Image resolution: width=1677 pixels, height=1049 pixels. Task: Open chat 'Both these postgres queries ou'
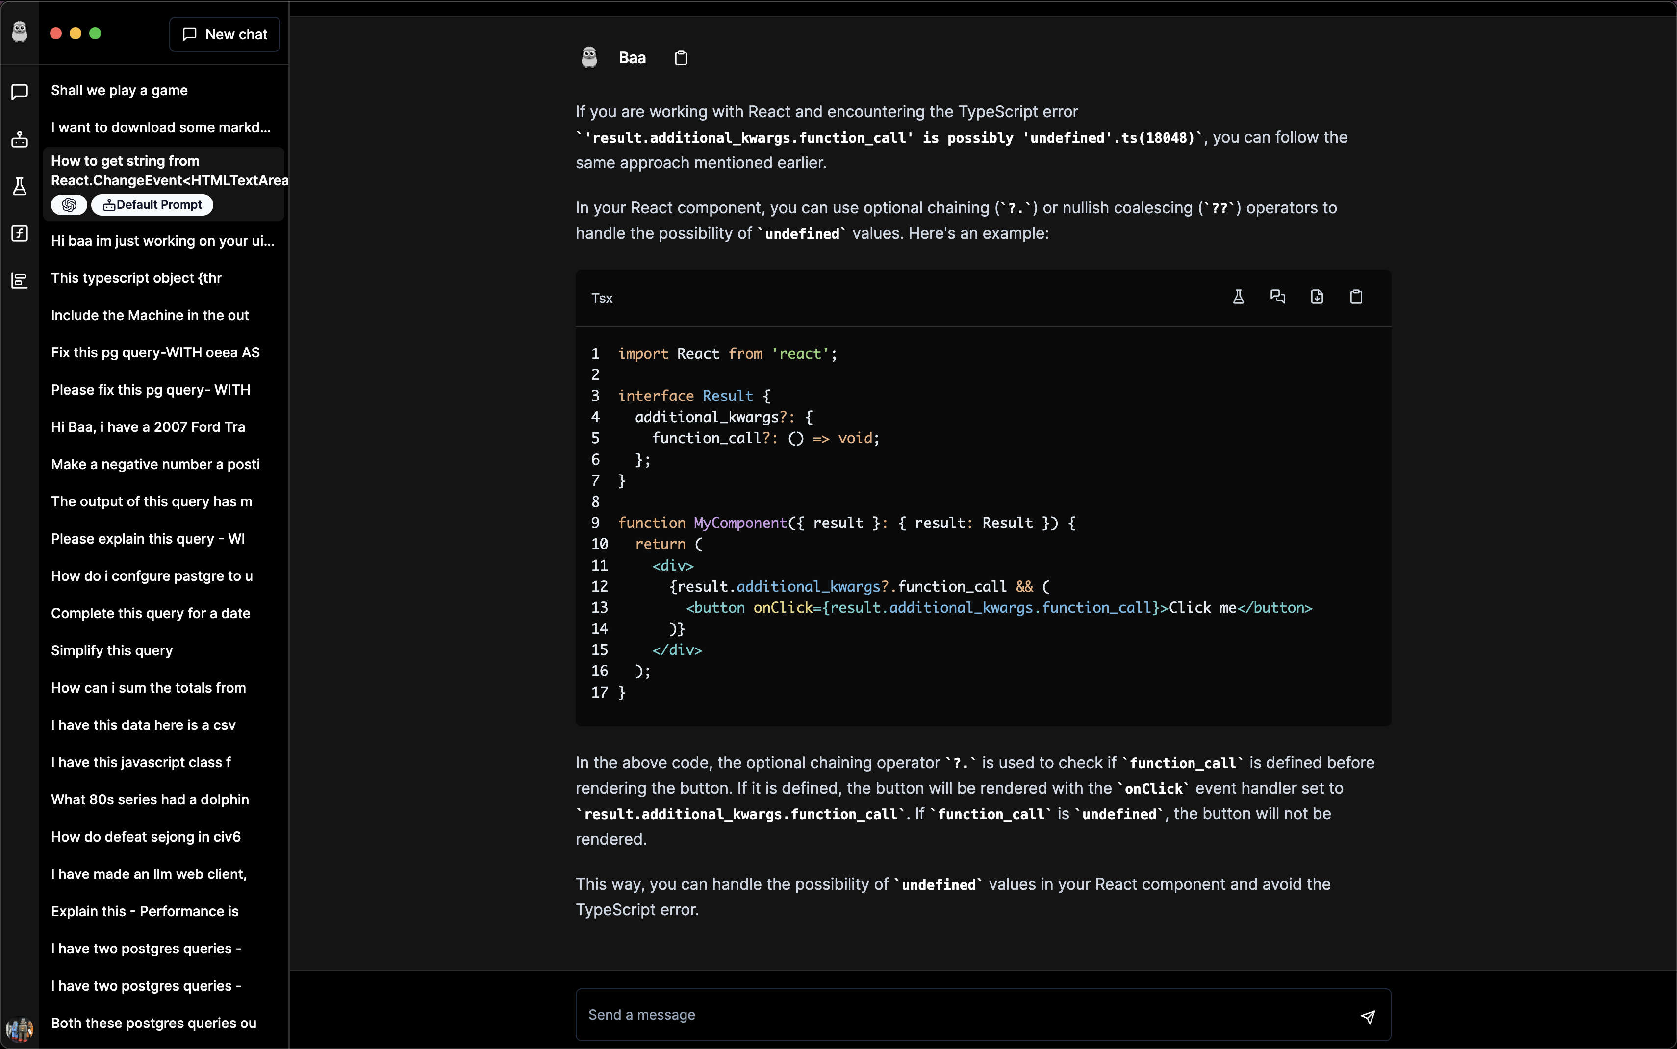[164, 1024]
